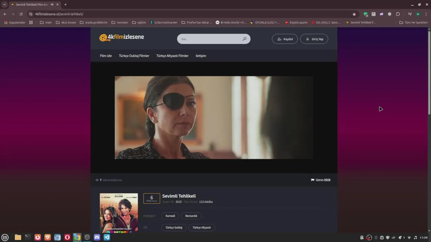Open the Chrome extensions puzzle icon
431x242 pixels.
tap(398, 14)
